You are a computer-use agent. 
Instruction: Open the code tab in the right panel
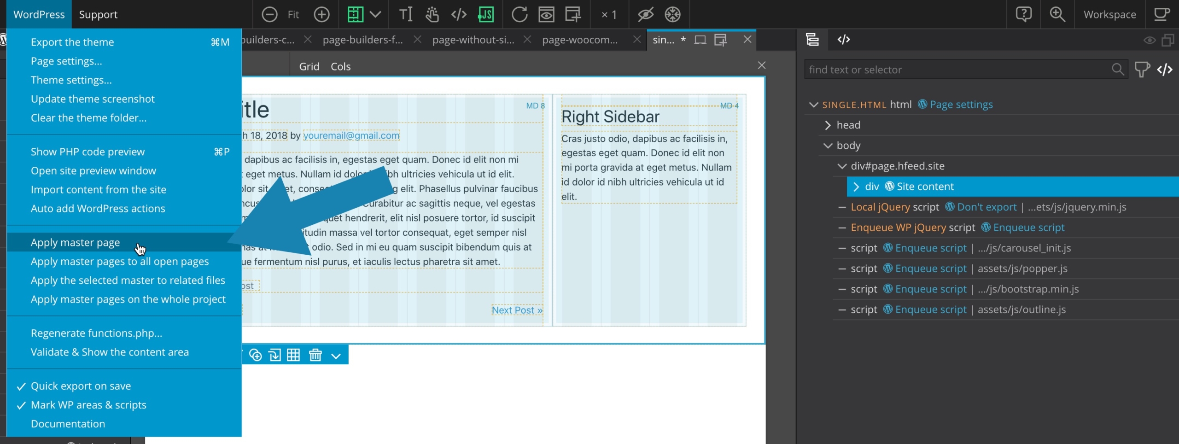tap(844, 40)
